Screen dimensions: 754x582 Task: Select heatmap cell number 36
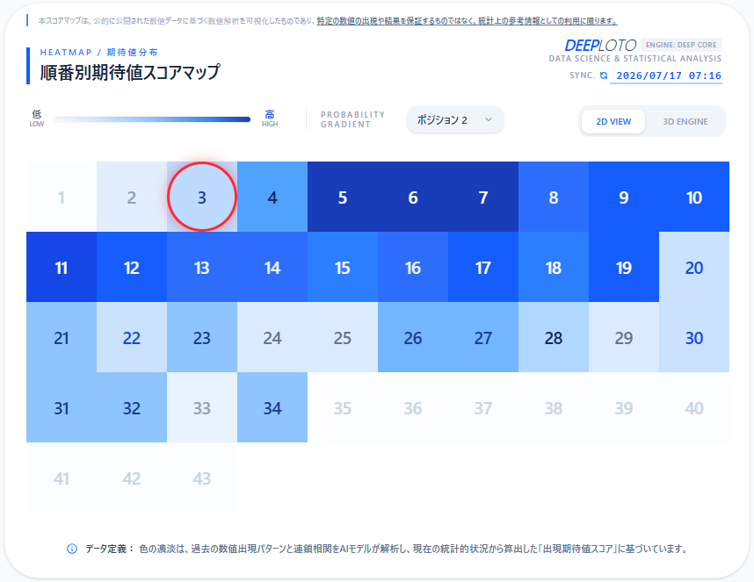pos(413,407)
